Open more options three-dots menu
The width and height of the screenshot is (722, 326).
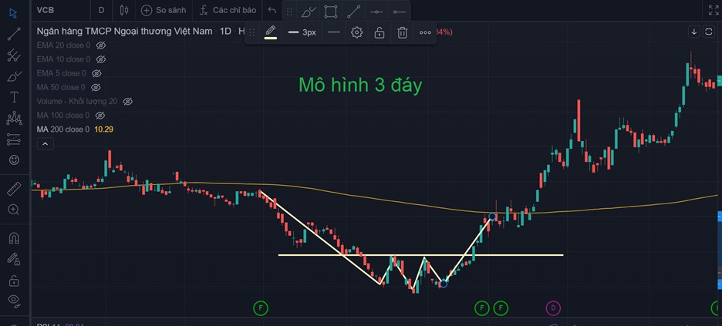click(x=426, y=32)
